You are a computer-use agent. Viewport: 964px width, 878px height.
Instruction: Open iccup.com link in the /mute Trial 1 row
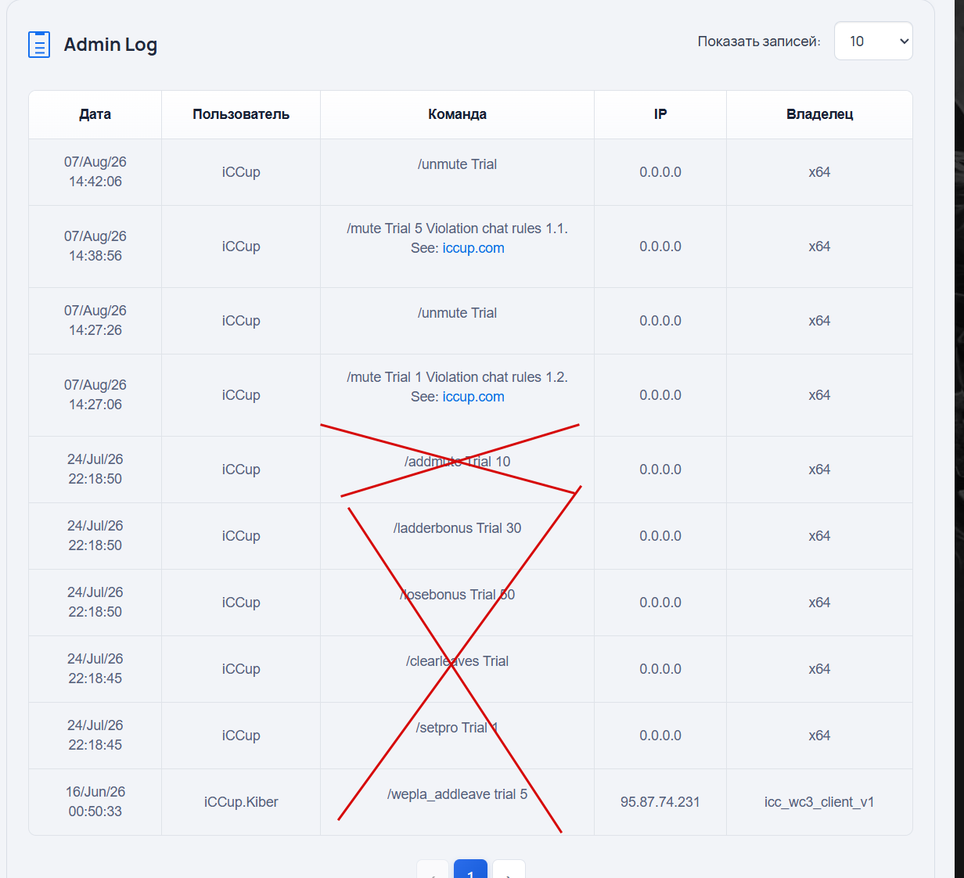click(473, 397)
